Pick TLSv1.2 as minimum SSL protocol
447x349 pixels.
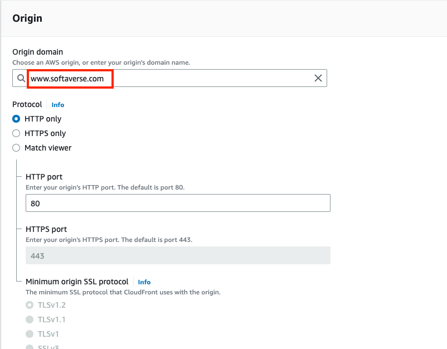coord(30,305)
